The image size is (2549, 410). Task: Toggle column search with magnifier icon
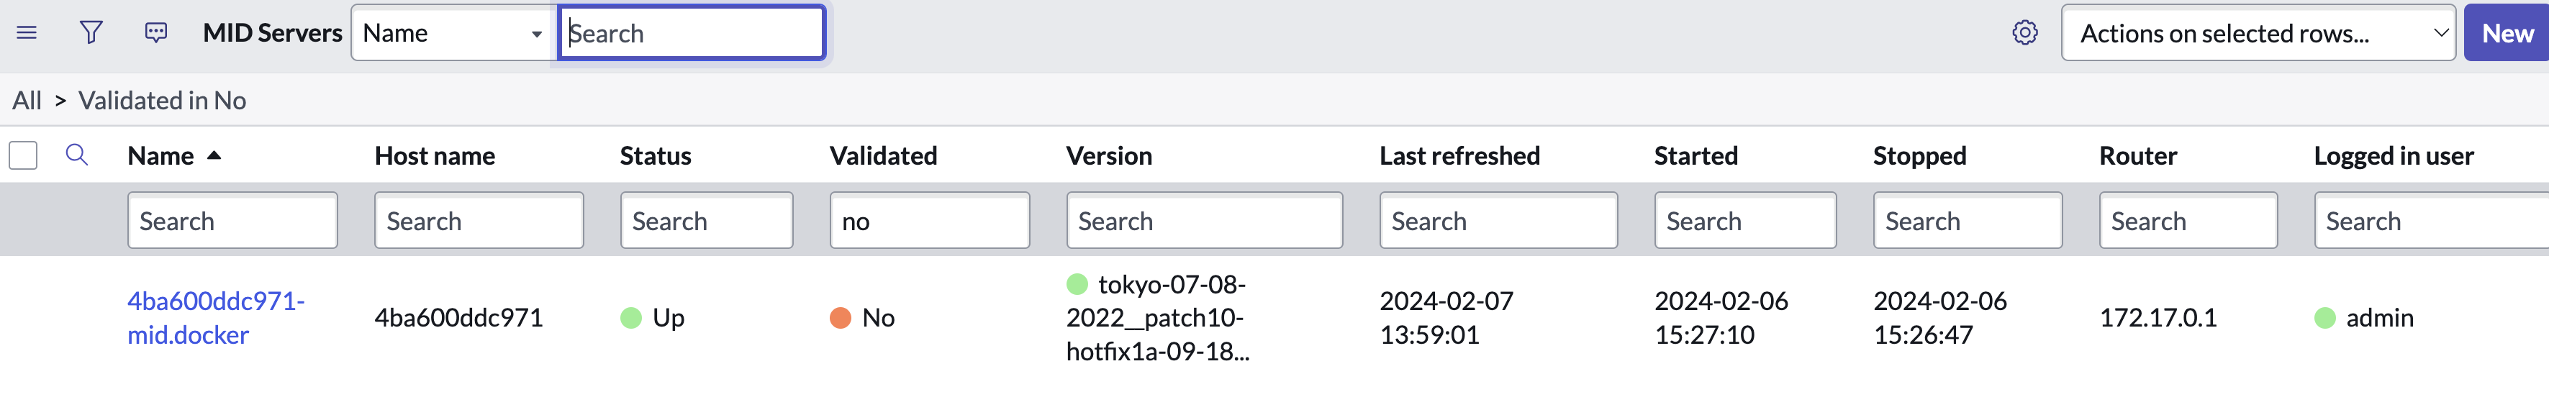click(x=76, y=155)
